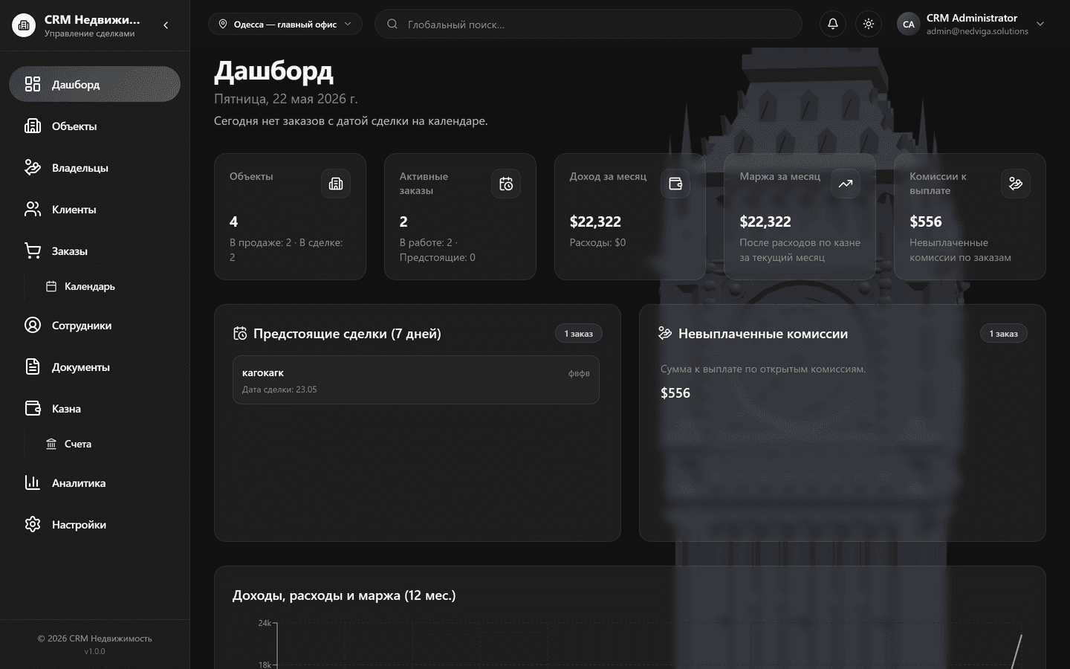
Task: Click Дата сделки: 23.05 text
Action: [x=279, y=390]
